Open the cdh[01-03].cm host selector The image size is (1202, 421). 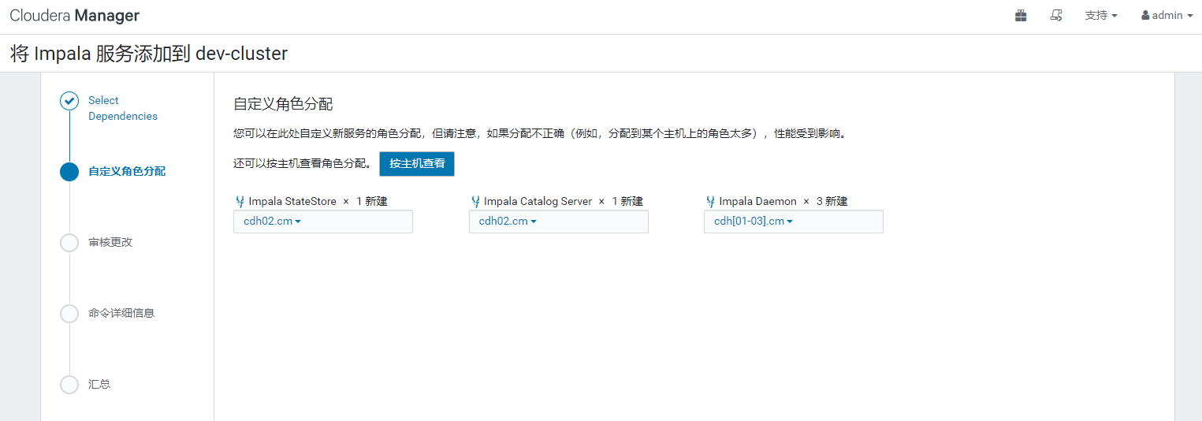793,222
